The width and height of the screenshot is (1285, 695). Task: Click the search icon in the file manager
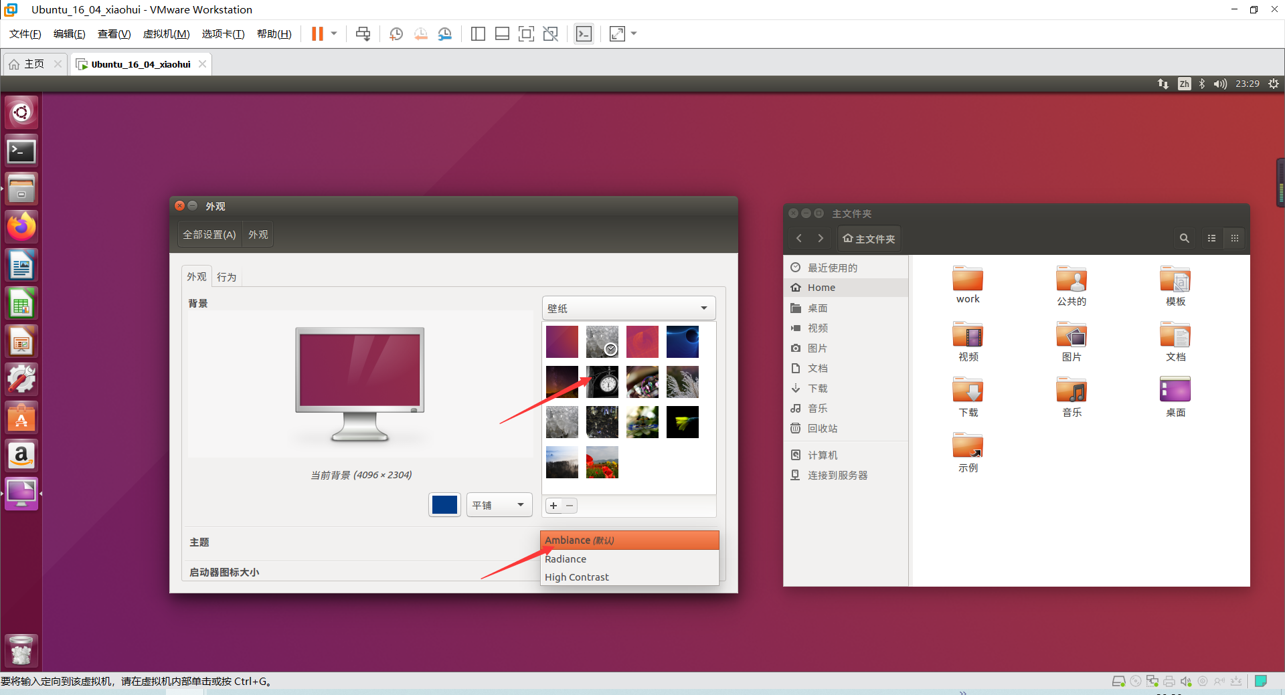pos(1184,238)
